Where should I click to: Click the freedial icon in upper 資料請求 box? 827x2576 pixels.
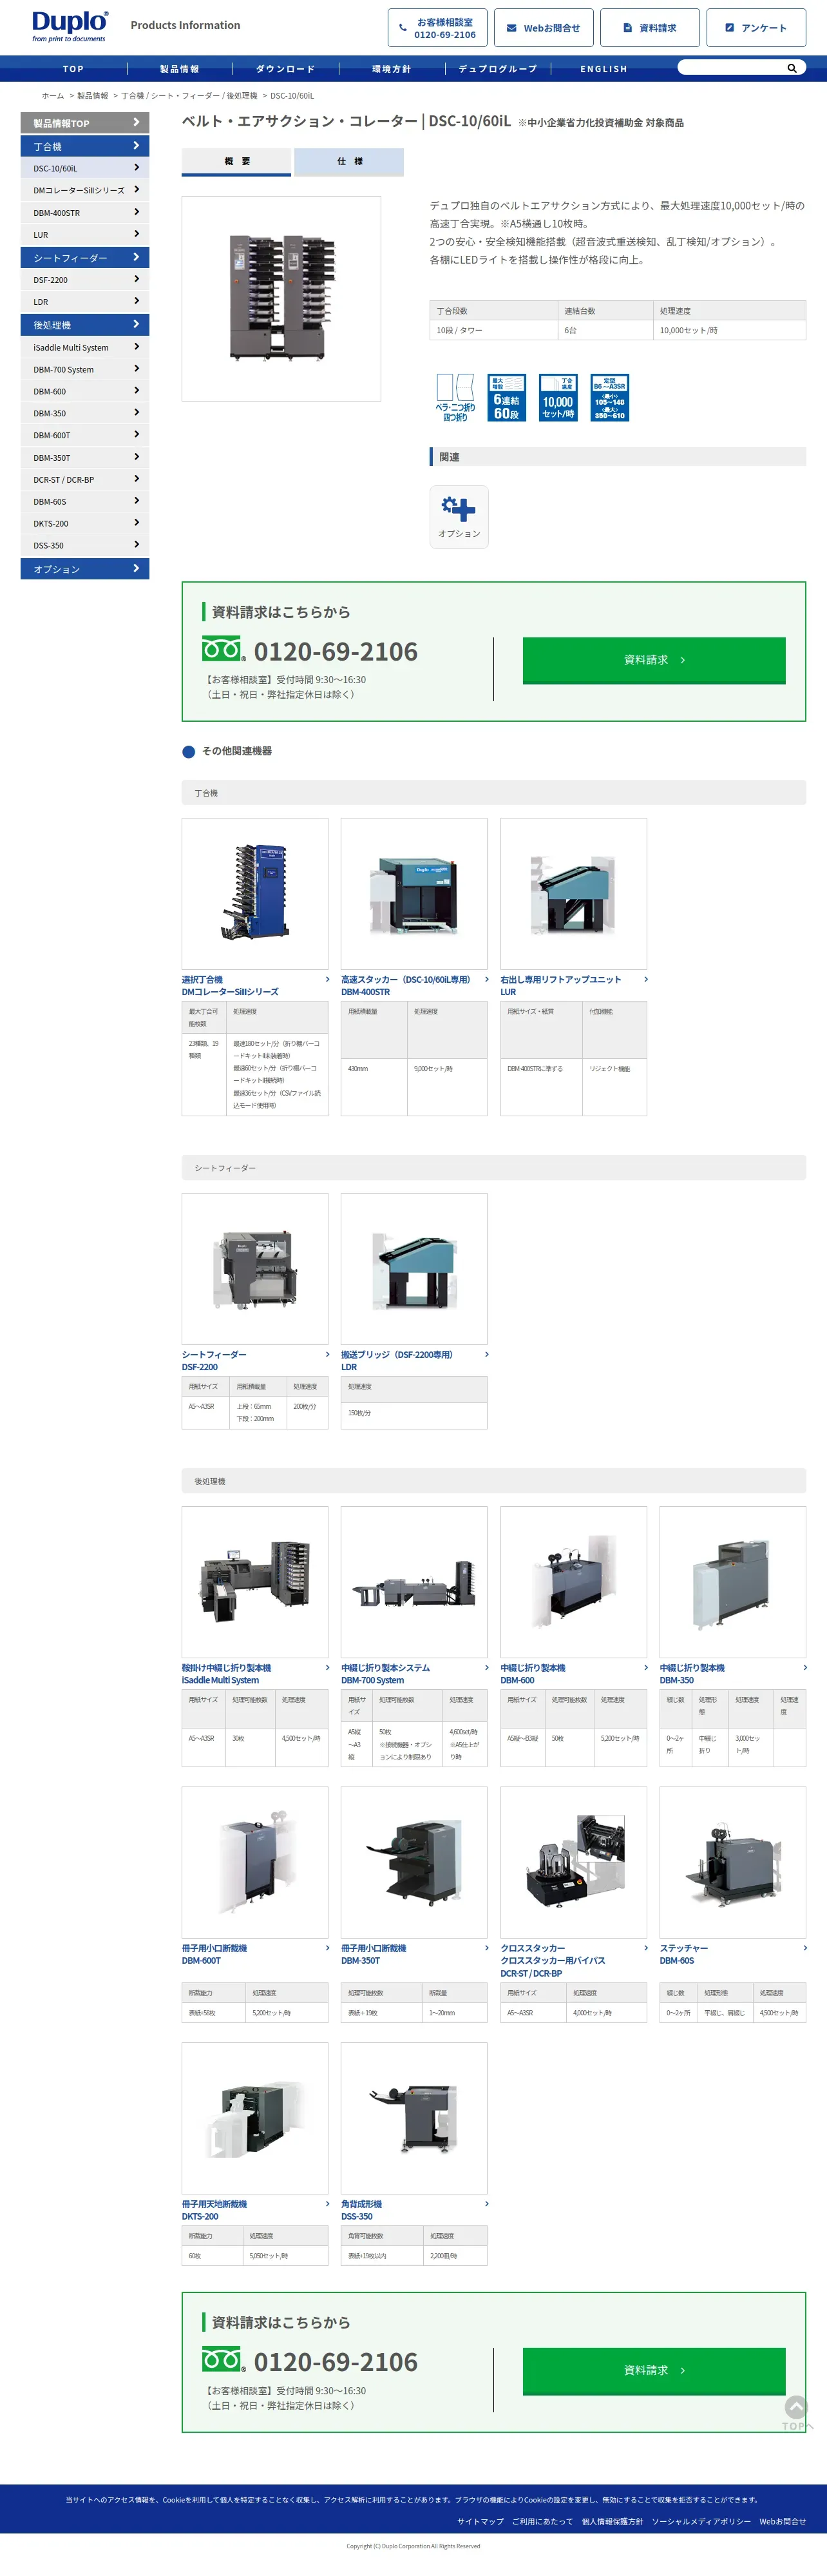click(x=223, y=649)
